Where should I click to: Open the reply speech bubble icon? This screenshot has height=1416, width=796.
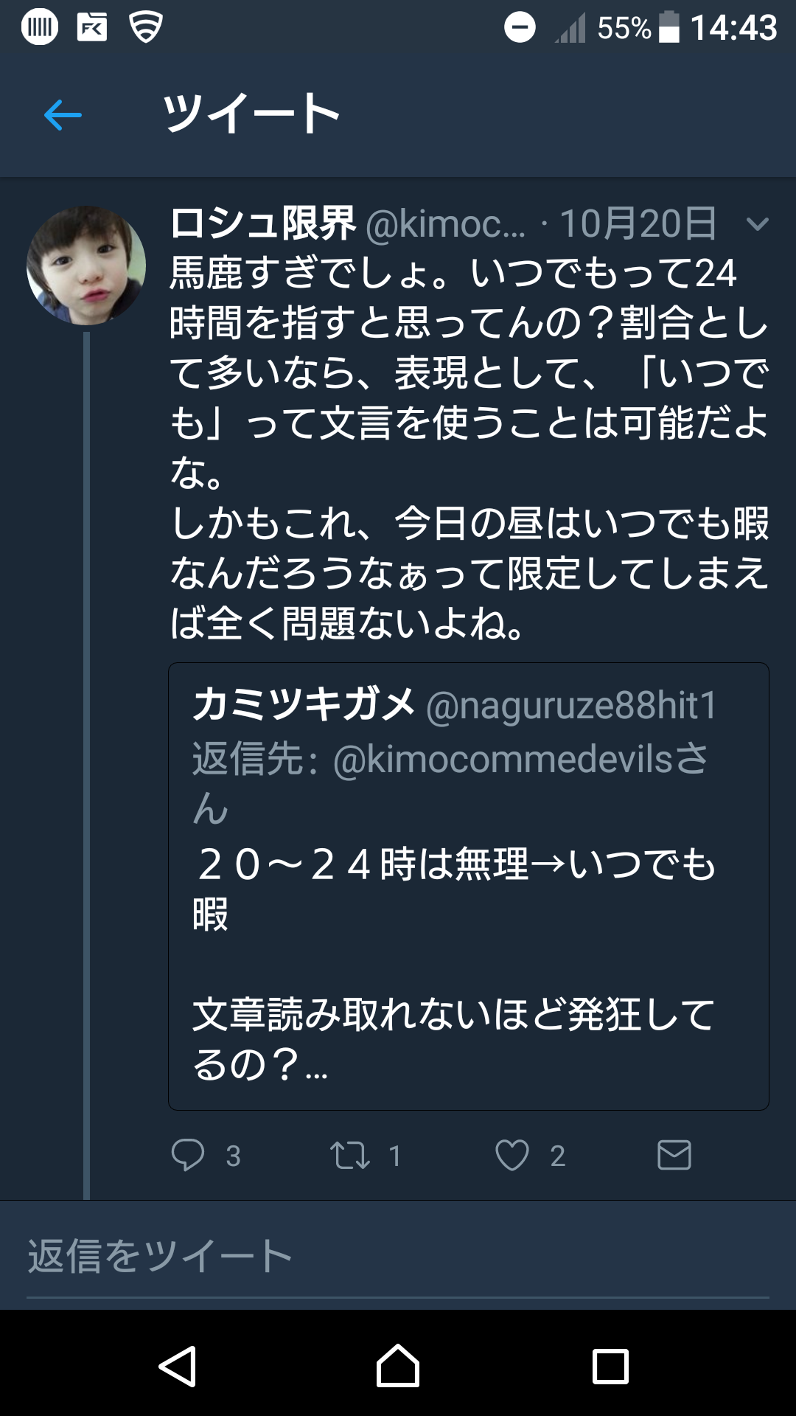[188, 1155]
